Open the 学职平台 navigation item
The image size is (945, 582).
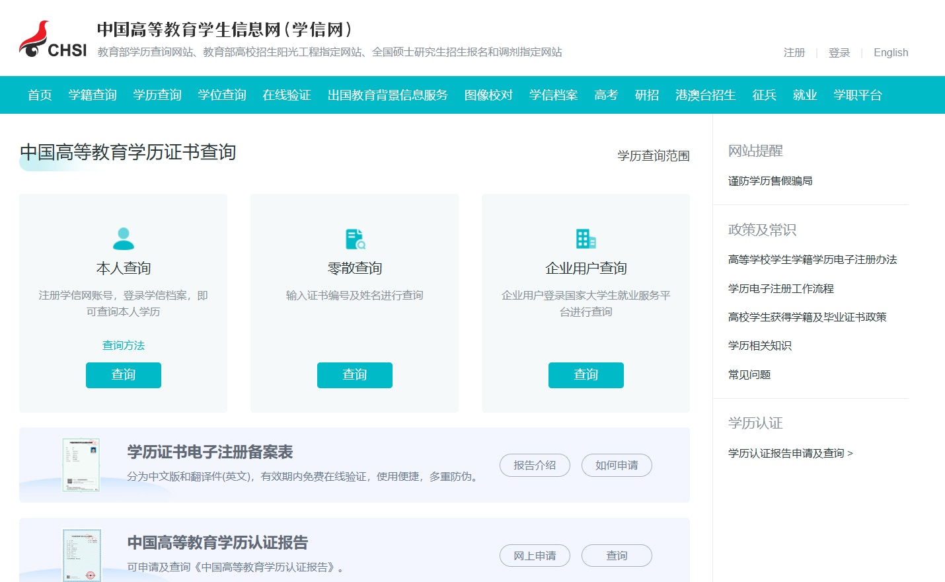click(858, 95)
